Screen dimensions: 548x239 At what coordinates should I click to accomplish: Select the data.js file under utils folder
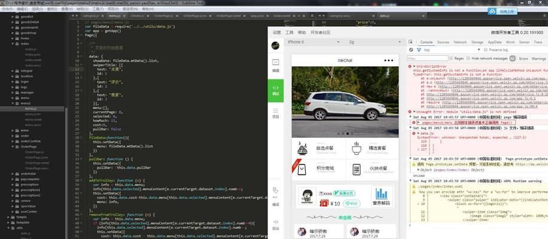point(26,233)
